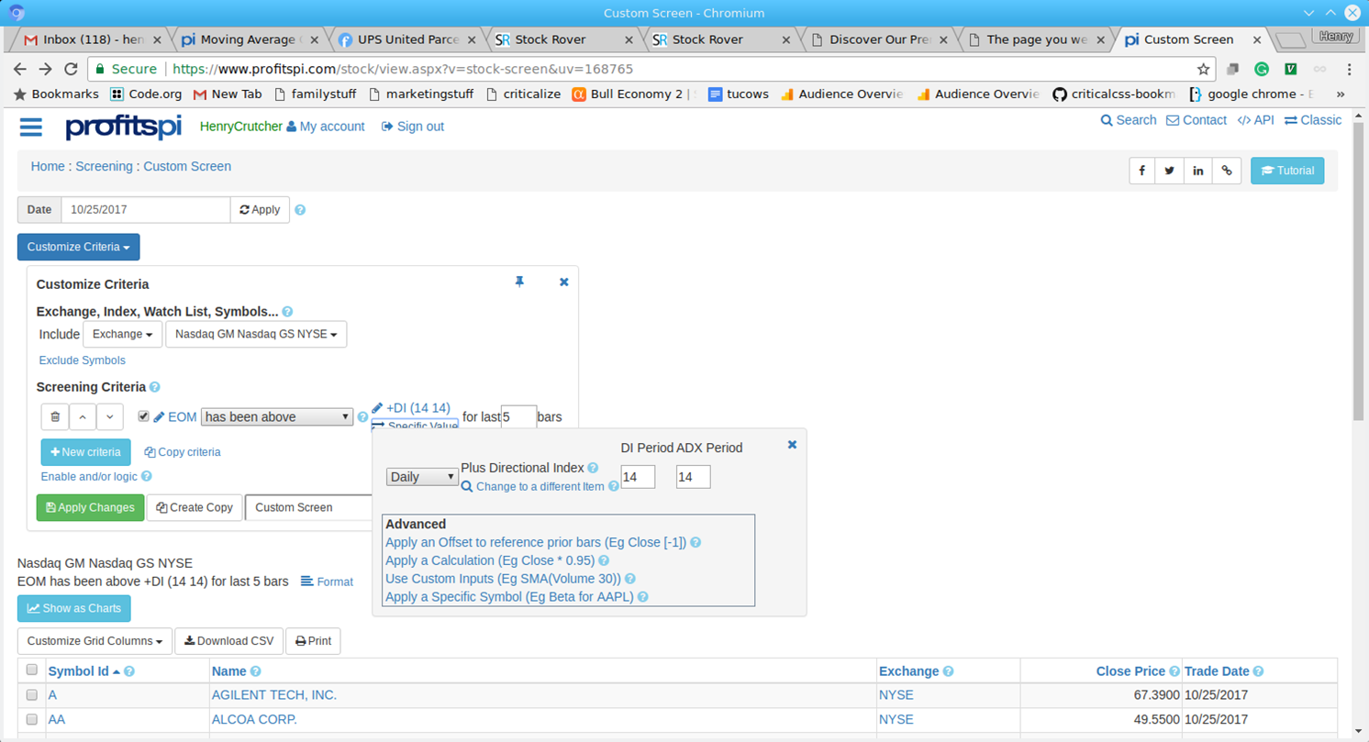Click the New criteria button

pos(86,452)
